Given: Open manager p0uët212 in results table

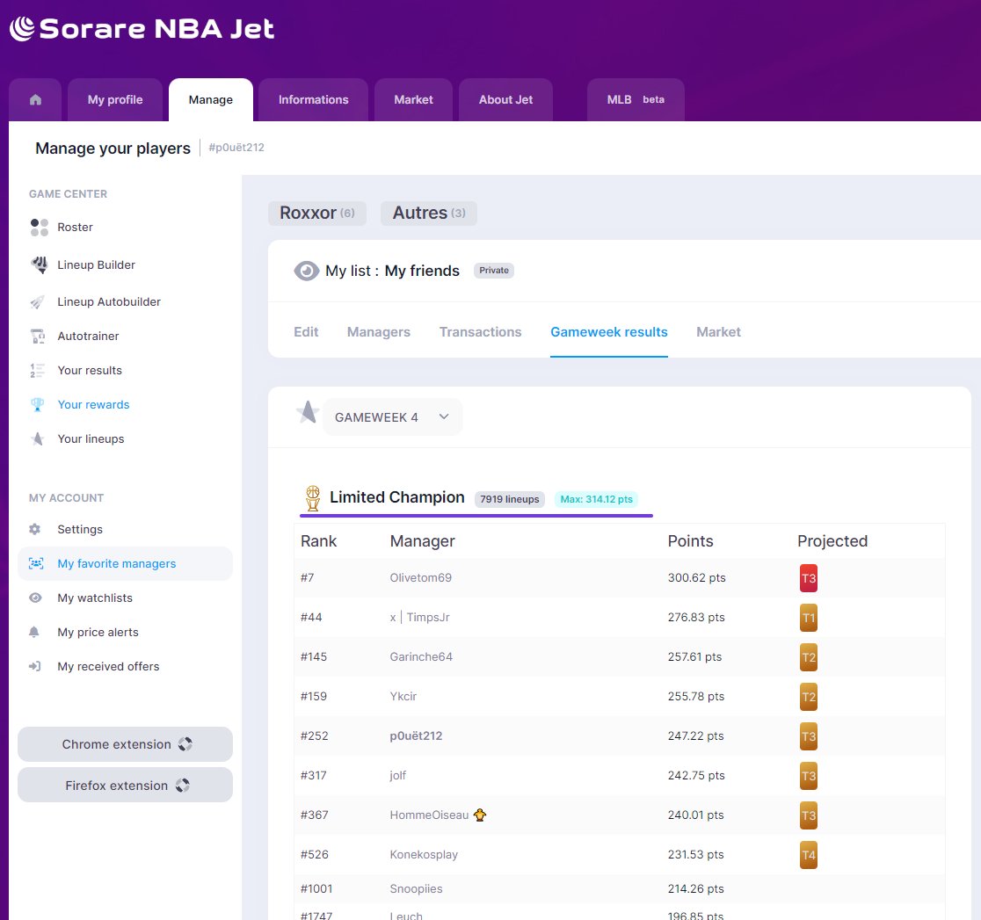Looking at the screenshot, I should click(x=416, y=735).
